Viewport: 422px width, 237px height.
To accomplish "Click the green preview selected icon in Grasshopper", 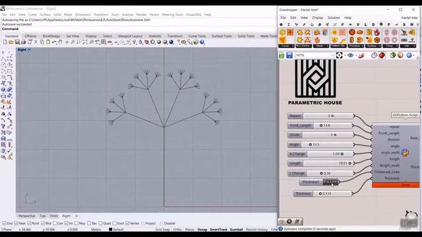I will pyautogui.click(x=393, y=55).
